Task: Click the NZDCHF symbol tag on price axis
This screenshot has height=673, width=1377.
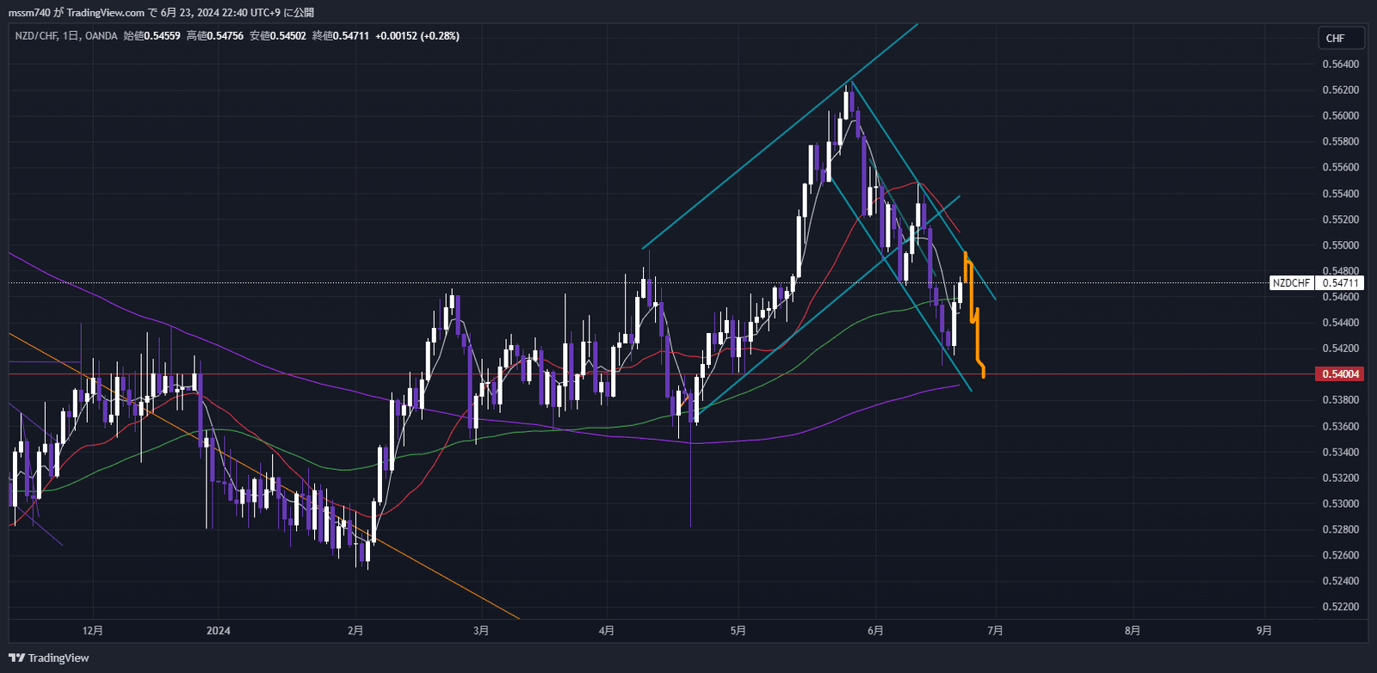Action: pyautogui.click(x=1291, y=283)
